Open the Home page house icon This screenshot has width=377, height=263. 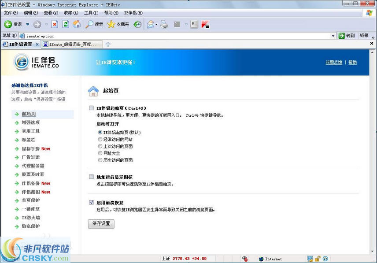click(77, 24)
